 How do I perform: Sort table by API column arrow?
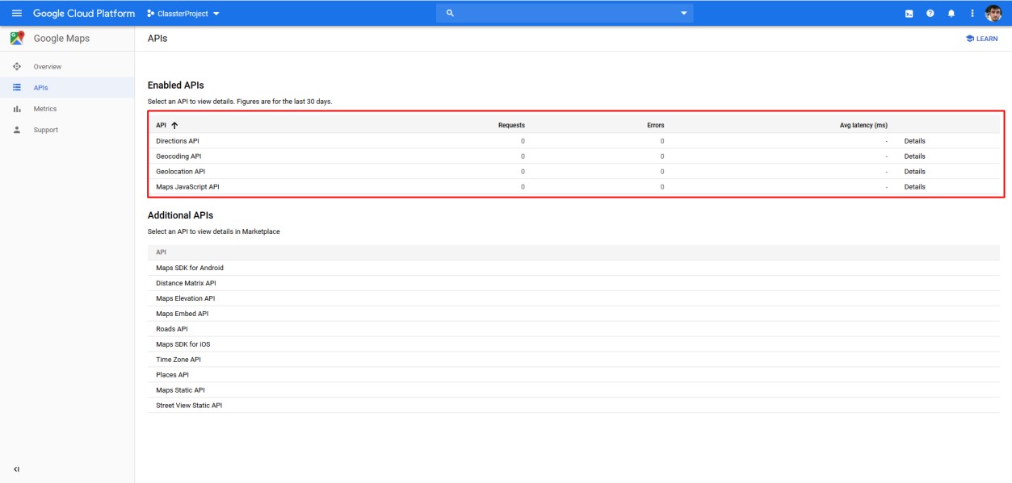click(174, 125)
